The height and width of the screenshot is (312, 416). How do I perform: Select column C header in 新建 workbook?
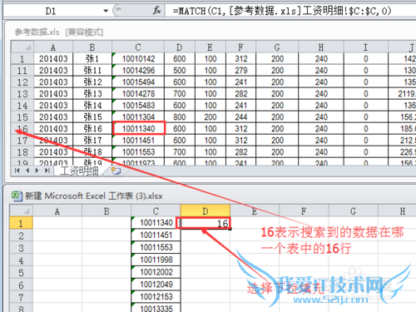coord(156,211)
